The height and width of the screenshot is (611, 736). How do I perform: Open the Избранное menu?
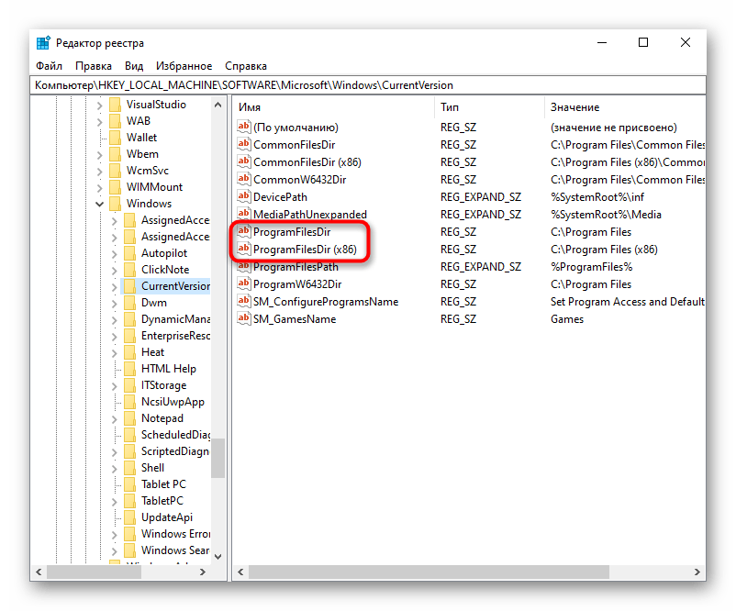[184, 66]
